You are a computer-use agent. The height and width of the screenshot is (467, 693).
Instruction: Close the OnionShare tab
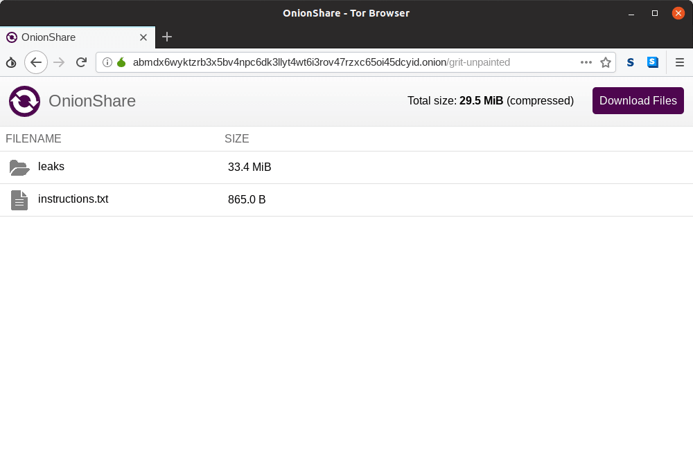[x=143, y=37]
